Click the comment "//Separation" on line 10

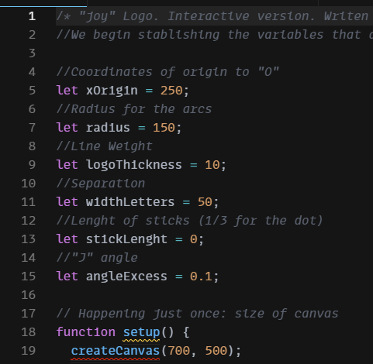click(x=101, y=184)
